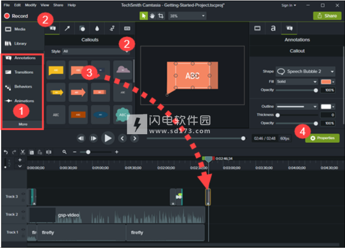Open Text Properties tab with letter a

(273, 28)
